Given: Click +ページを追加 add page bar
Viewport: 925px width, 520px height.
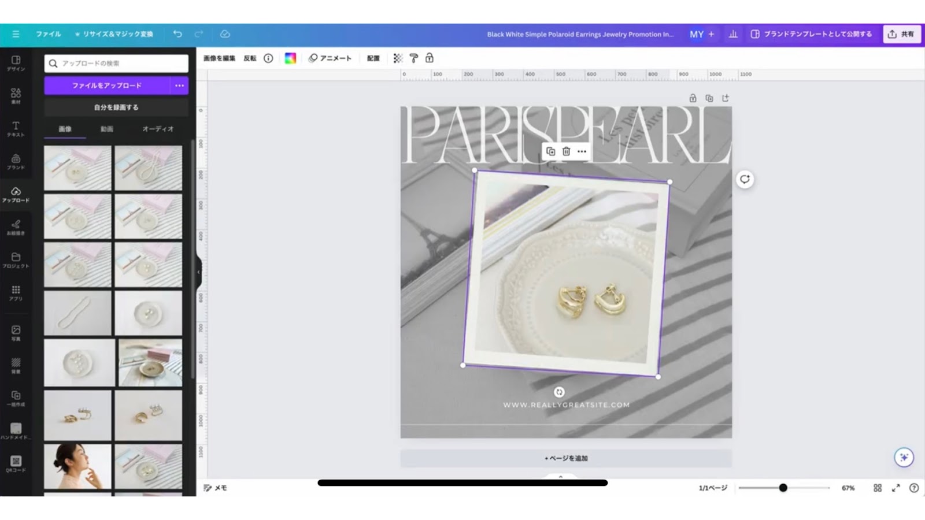Looking at the screenshot, I should (566, 458).
